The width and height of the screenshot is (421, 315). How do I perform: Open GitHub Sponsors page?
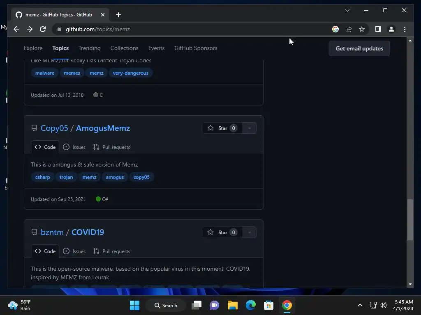pyautogui.click(x=196, y=48)
